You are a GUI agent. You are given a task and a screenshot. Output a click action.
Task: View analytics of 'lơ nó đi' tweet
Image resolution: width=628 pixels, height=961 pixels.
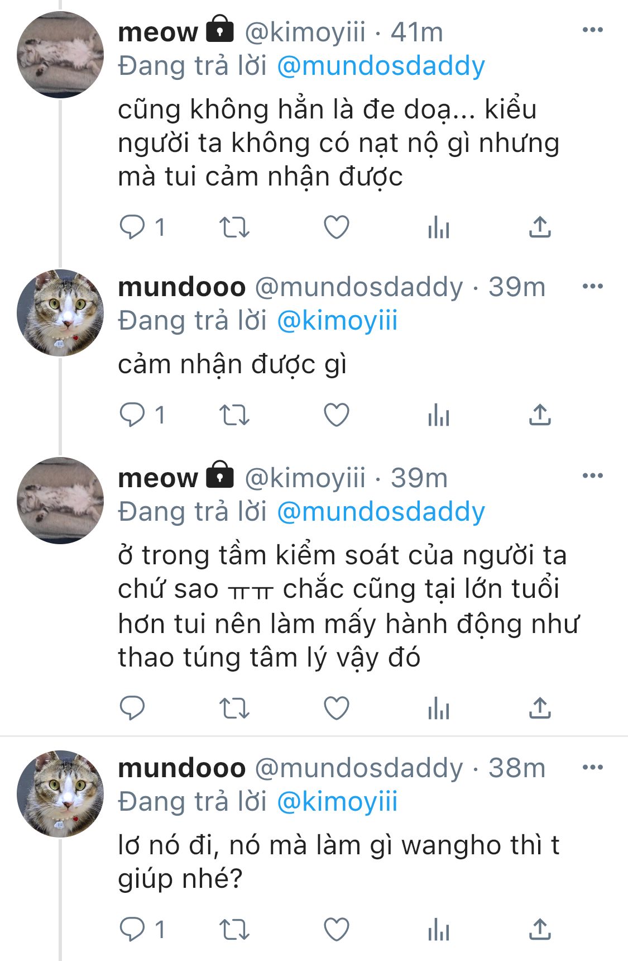439,929
